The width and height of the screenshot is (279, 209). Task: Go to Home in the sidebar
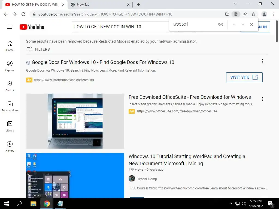[10, 46]
